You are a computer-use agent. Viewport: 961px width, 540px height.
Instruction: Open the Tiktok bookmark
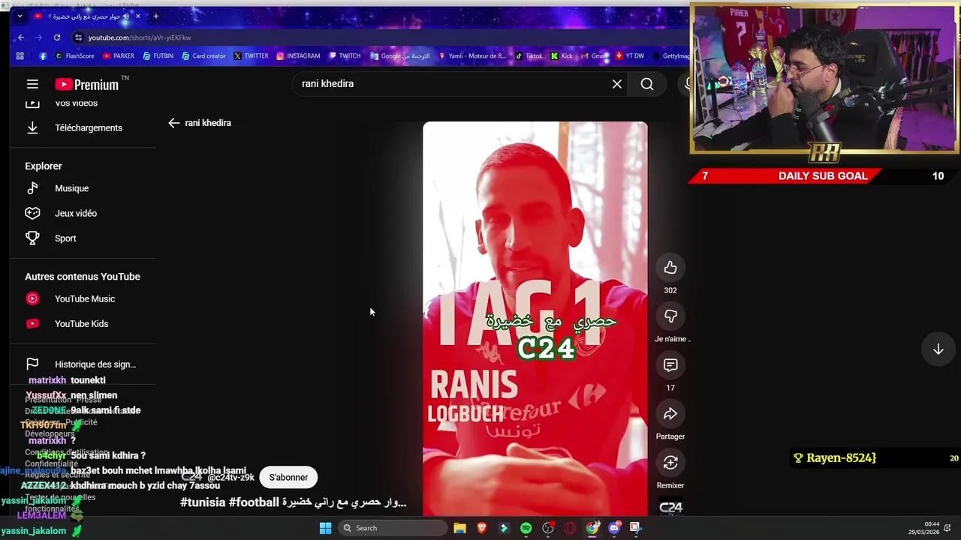point(529,55)
